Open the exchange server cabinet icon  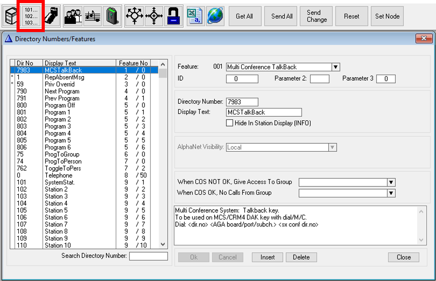(x=11, y=16)
